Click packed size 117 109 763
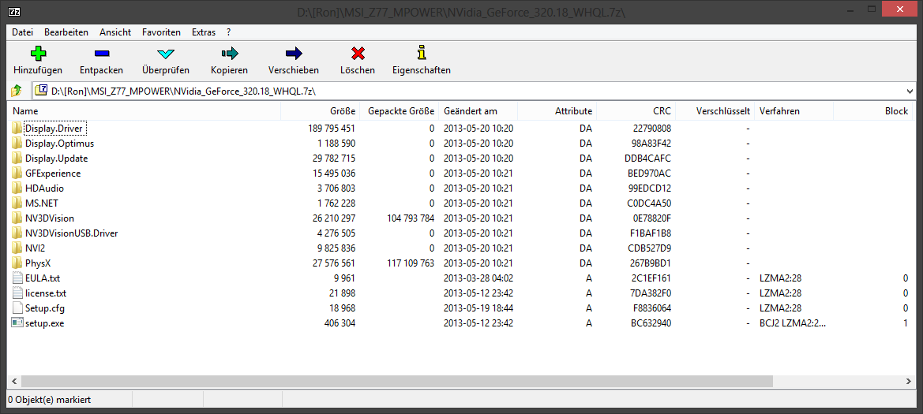The image size is (923, 414). pos(411,263)
